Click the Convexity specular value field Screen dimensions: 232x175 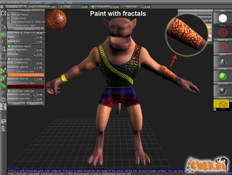(x=40, y=95)
